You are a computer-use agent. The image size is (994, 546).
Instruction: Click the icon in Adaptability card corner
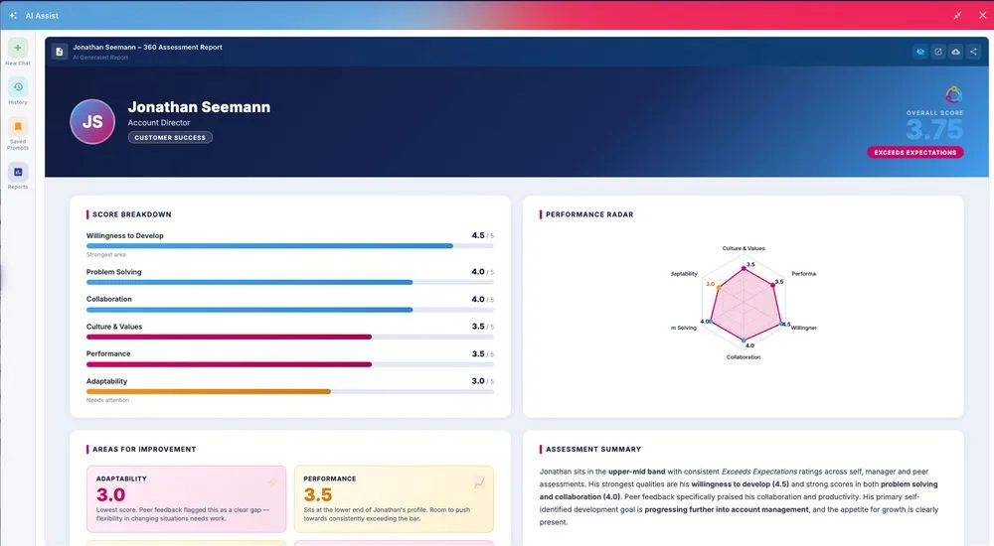point(272,482)
